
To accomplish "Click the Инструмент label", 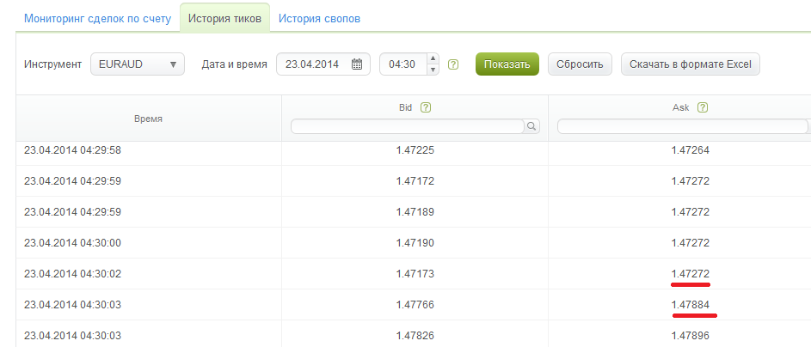I will (x=52, y=64).
